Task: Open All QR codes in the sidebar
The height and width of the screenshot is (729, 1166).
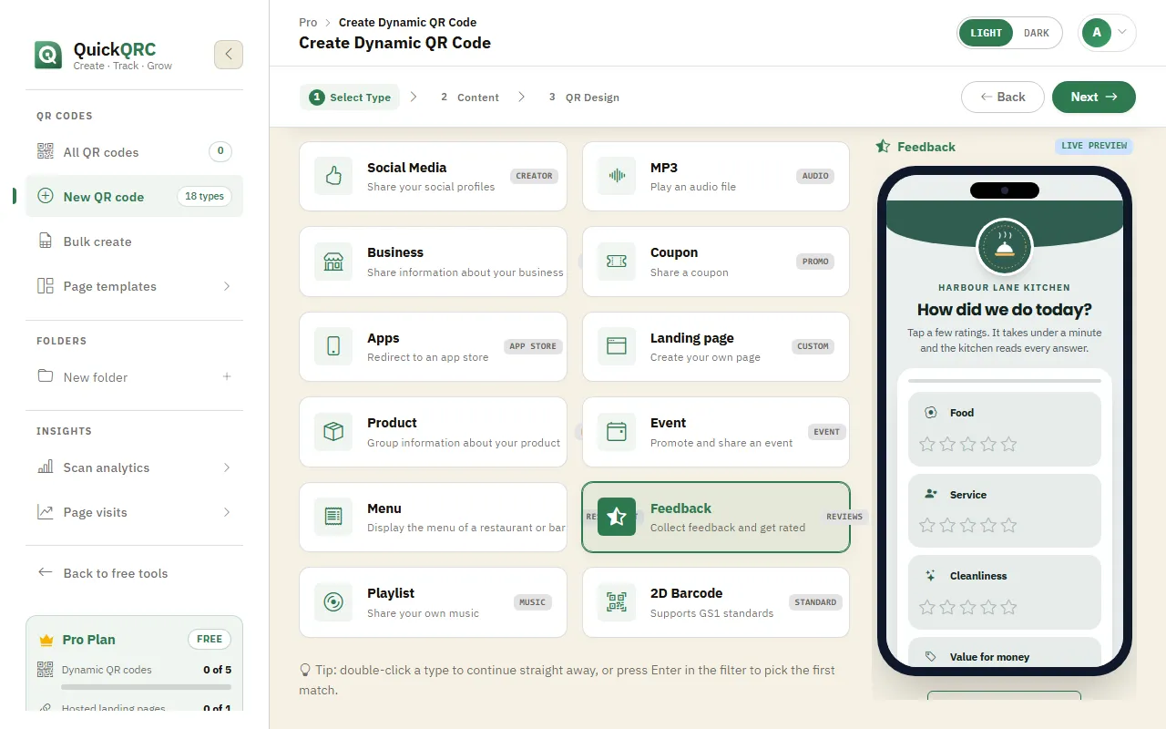Action: (135, 152)
